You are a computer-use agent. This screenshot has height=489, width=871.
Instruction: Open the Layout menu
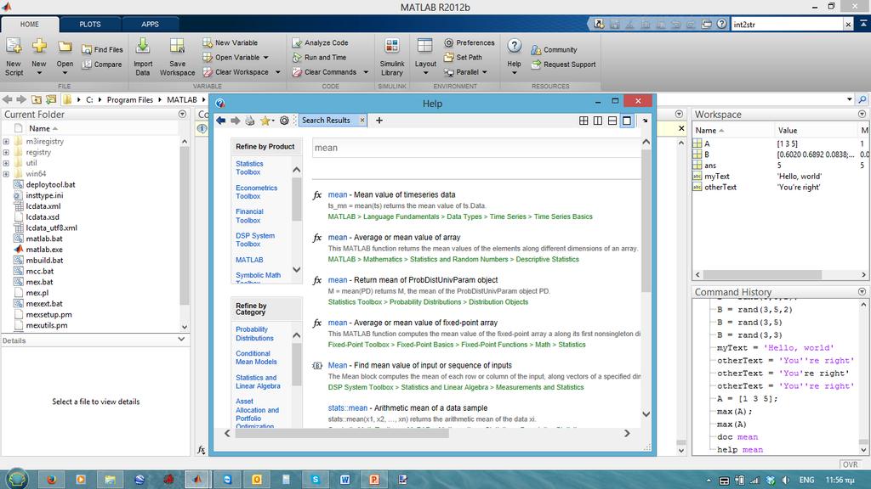click(425, 57)
